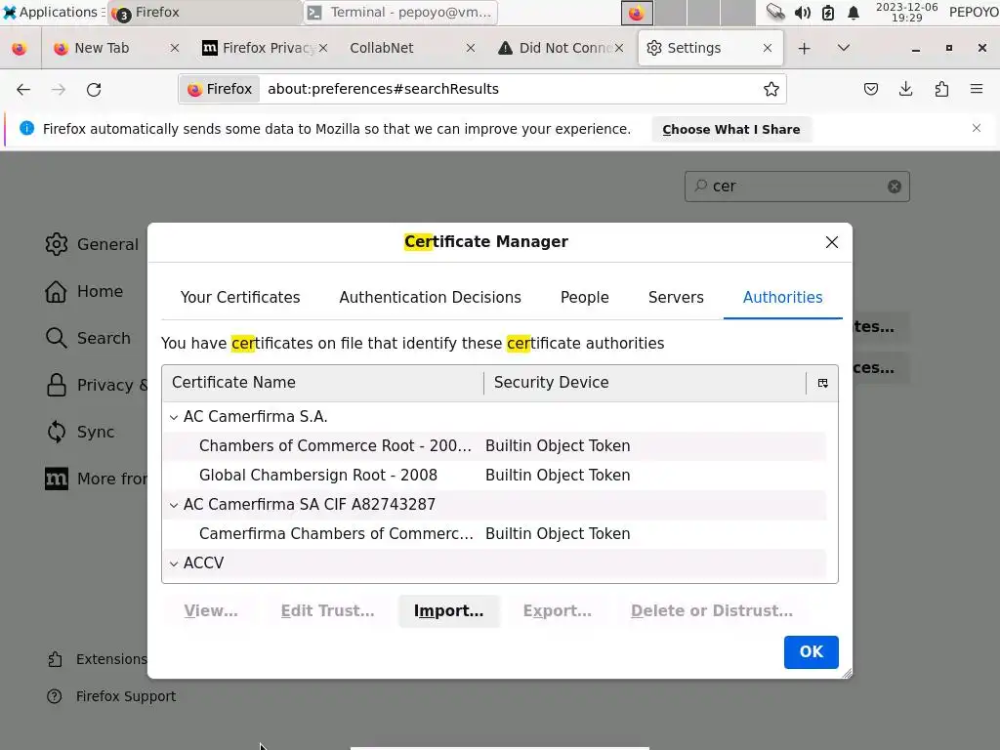
Task: Collapse the ACCV group
Action: (174, 563)
